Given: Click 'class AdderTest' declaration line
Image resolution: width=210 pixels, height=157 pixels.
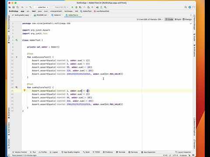Looking at the screenshot, I should click(x=32, y=40).
